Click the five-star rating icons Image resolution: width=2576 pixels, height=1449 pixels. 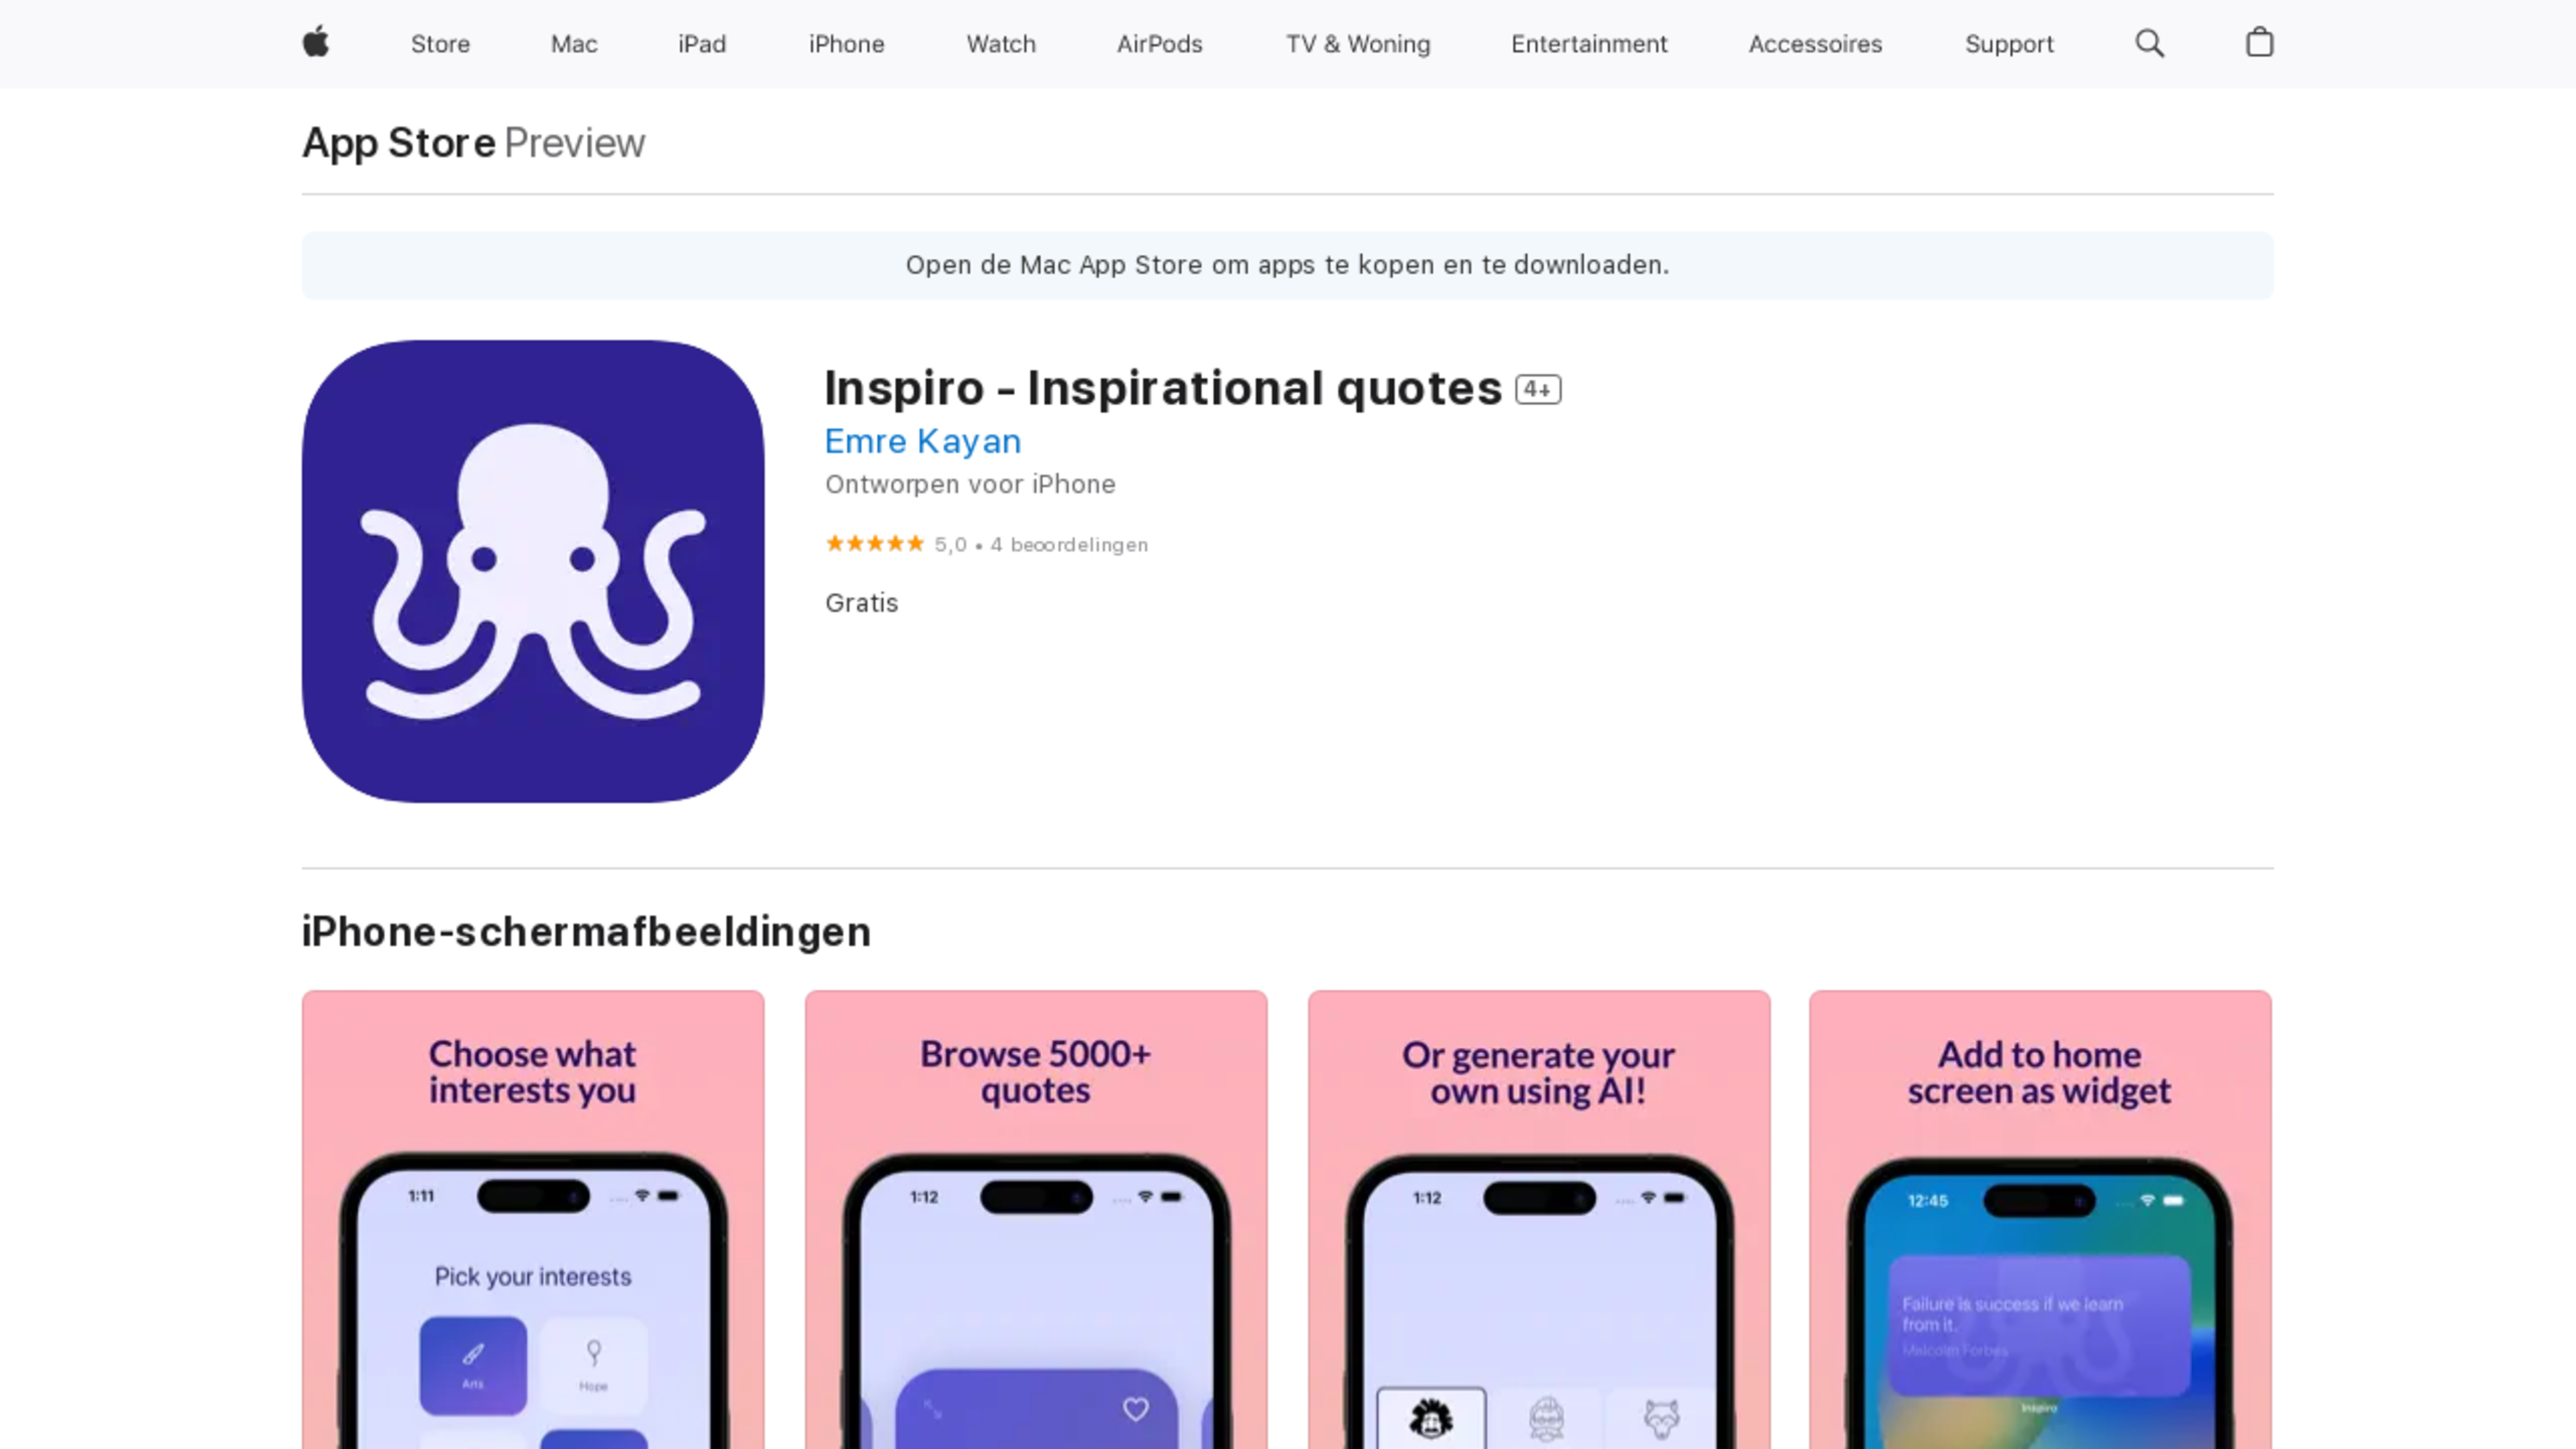pyautogui.click(x=874, y=544)
